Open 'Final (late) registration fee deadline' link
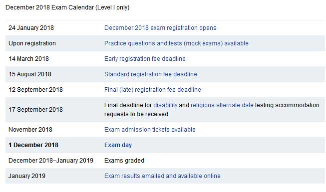Viewport: 326px width, 192px height. point(153,90)
